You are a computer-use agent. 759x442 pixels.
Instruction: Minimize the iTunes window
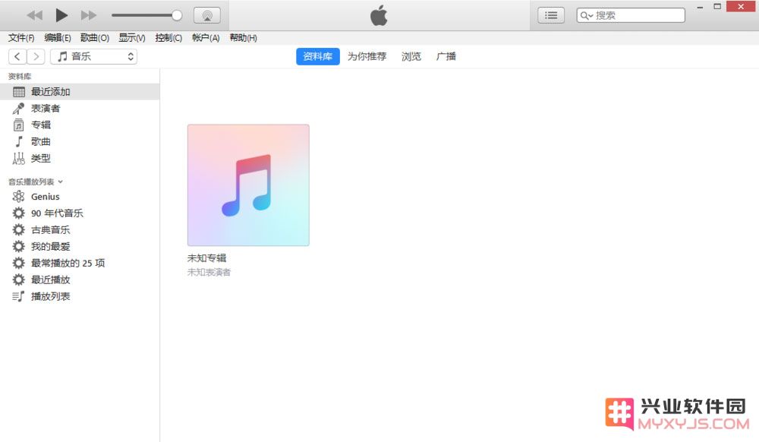click(700, 8)
